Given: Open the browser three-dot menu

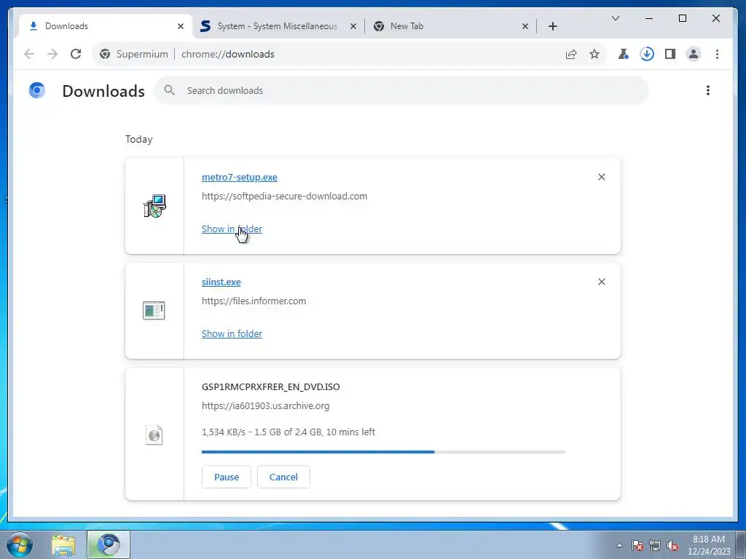Looking at the screenshot, I should 717,54.
